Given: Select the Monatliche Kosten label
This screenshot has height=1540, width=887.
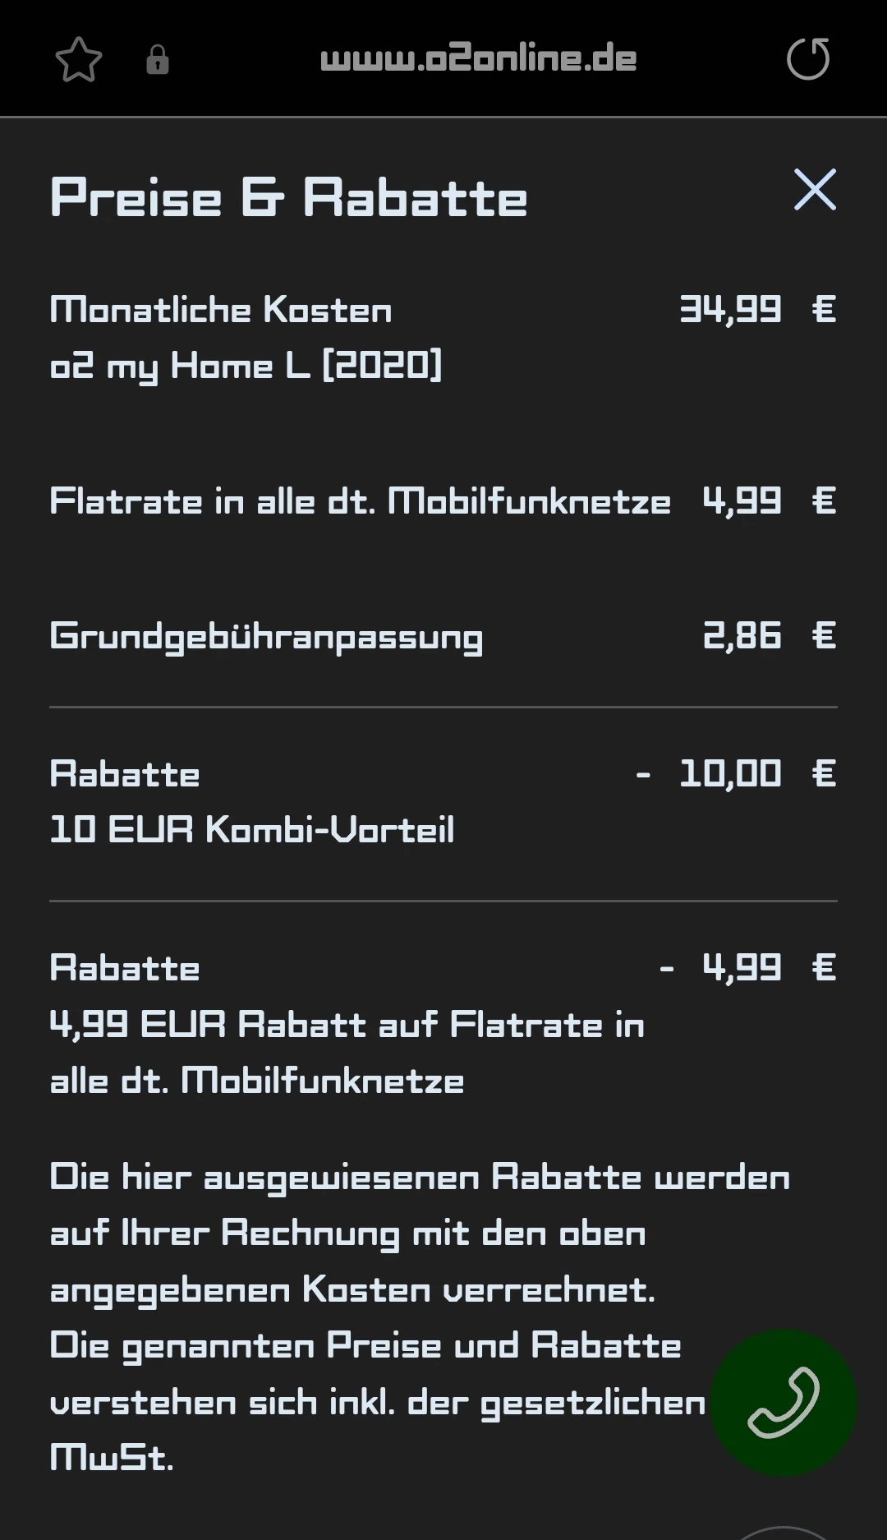Looking at the screenshot, I should coord(221,310).
